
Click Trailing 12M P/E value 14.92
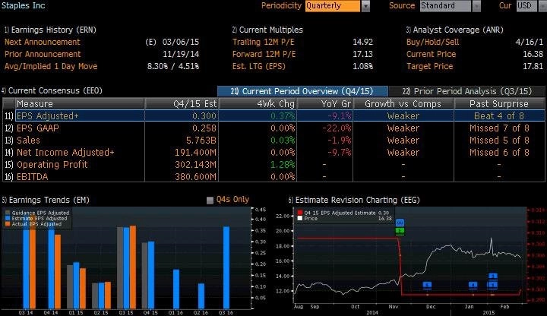pyautogui.click(x=363, y=43)
